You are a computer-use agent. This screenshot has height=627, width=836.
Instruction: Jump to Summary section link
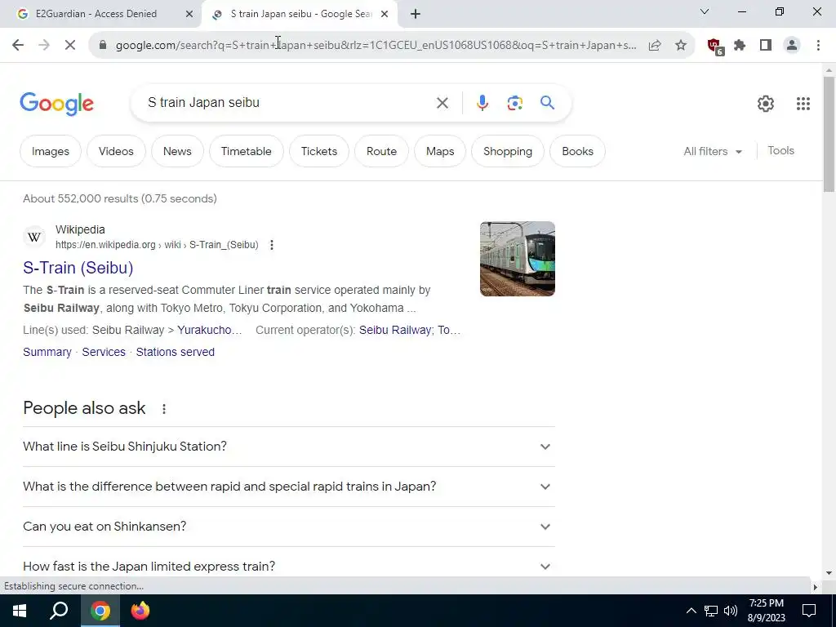pos(47,352)
